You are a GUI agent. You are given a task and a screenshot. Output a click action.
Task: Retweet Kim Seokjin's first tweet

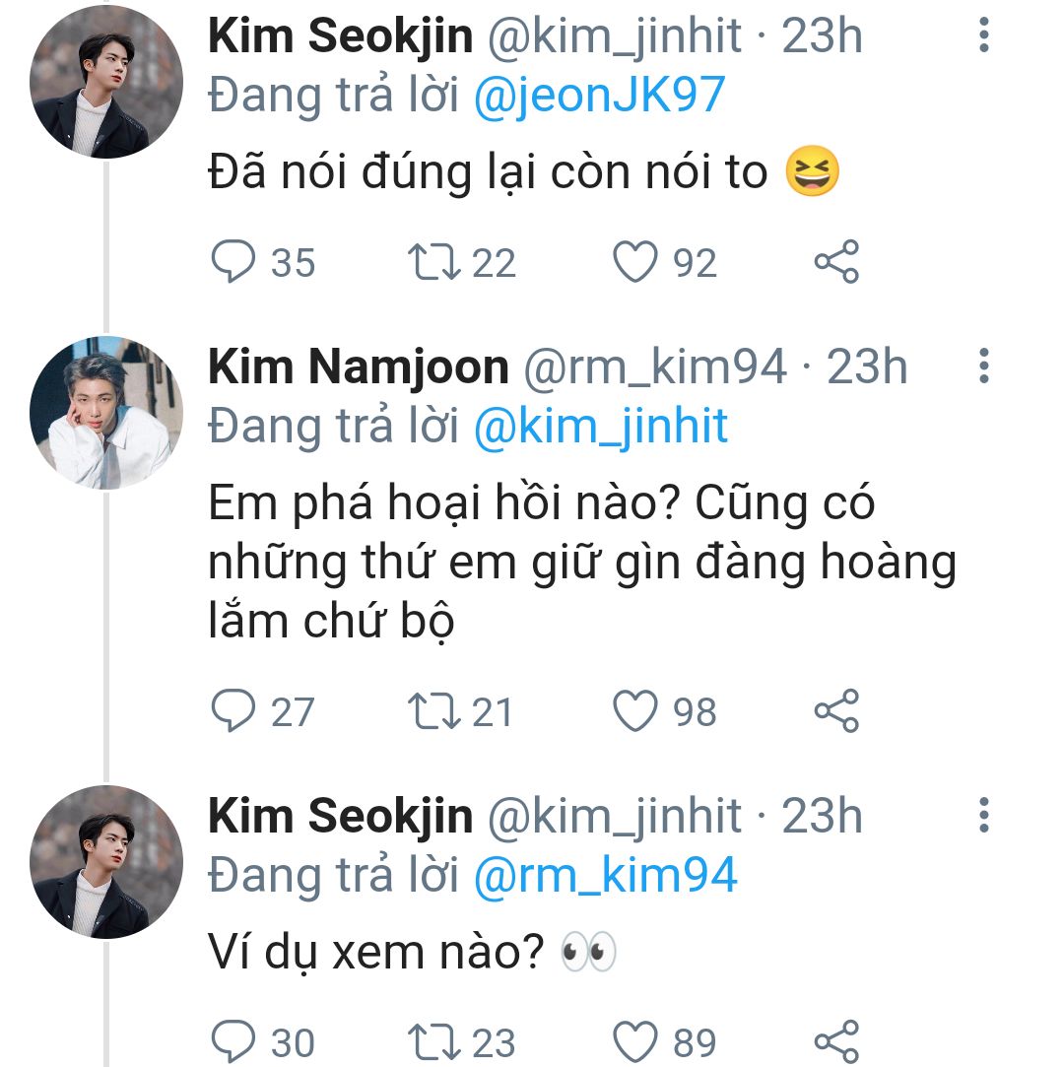432,262
